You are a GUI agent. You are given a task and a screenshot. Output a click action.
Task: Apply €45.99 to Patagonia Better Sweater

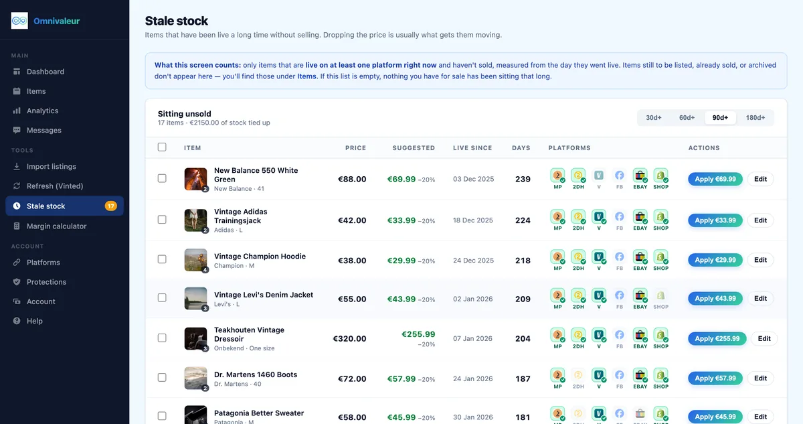[715, 417]
